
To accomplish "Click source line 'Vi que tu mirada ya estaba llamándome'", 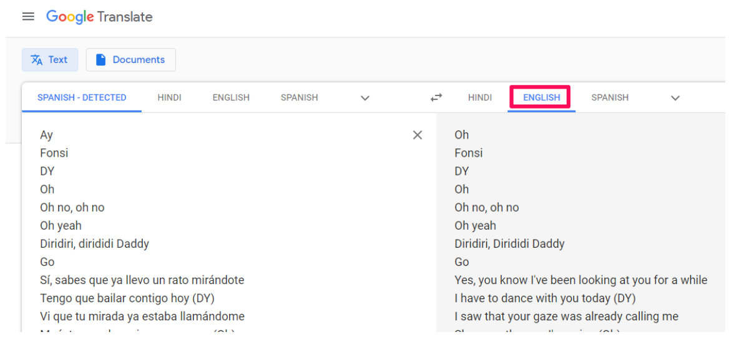I will (142, 316).
